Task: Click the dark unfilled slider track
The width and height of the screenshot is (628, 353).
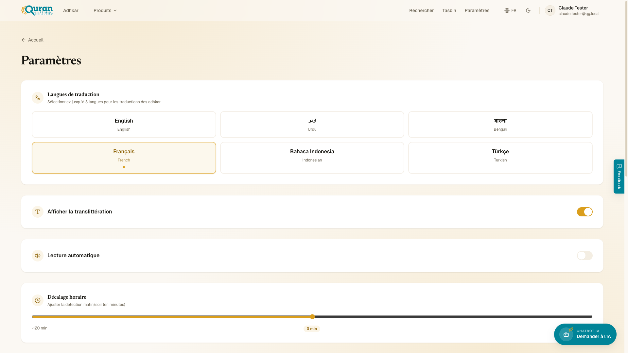Action: pos(453,317)
